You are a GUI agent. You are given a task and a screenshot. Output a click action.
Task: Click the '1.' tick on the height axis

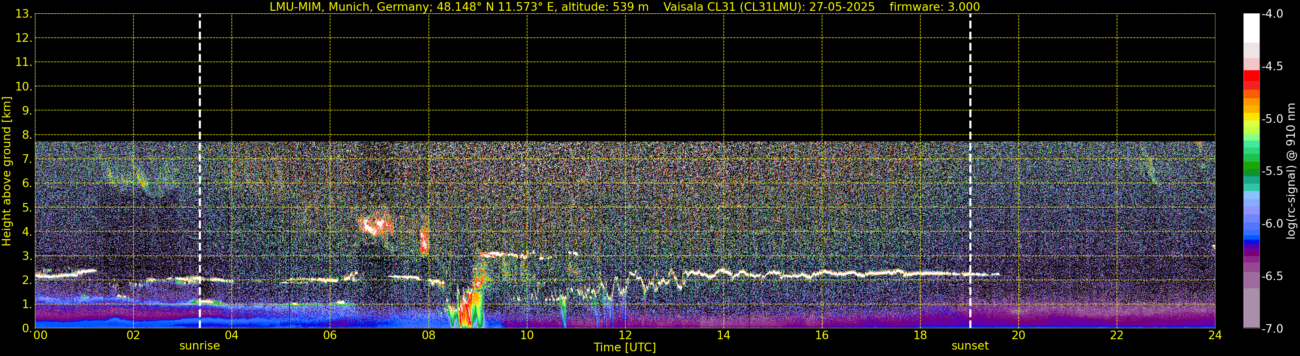click(x=27, y=305)
